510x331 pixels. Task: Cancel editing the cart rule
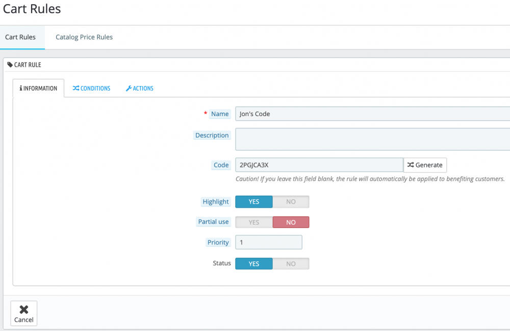click(24, 314)
